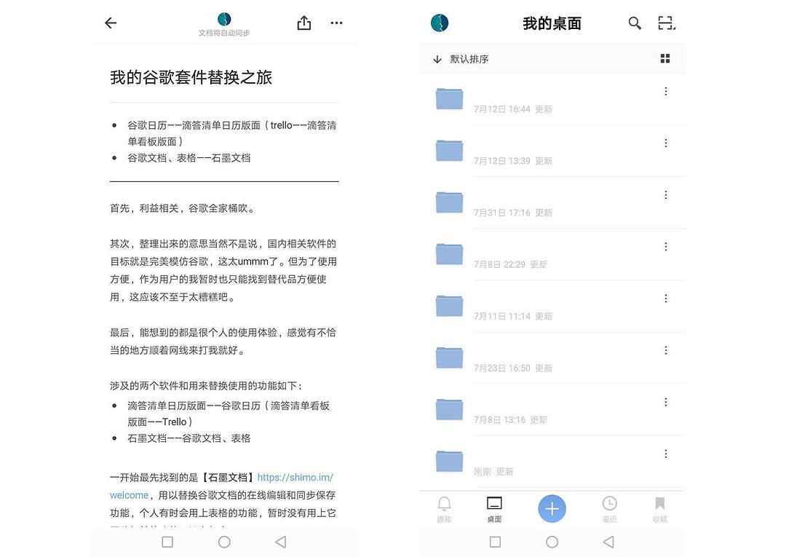This screenshot has width=786, height=557.
Task: Open folder updated 7月23日 16:50
Action: 552,358
